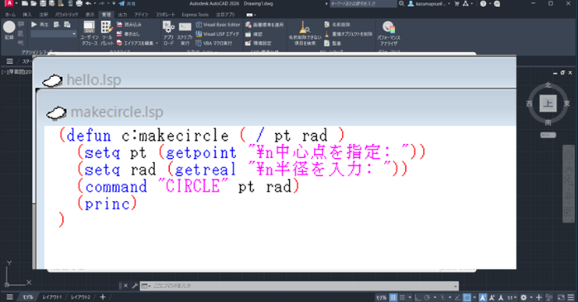Click the 書き出し export customization button
The image size is (578, 302).
tap(128, 34)
